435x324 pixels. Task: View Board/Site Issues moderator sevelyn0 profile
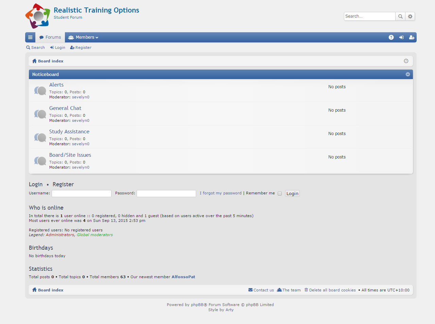pyautogui.click(x=81, y=167)
